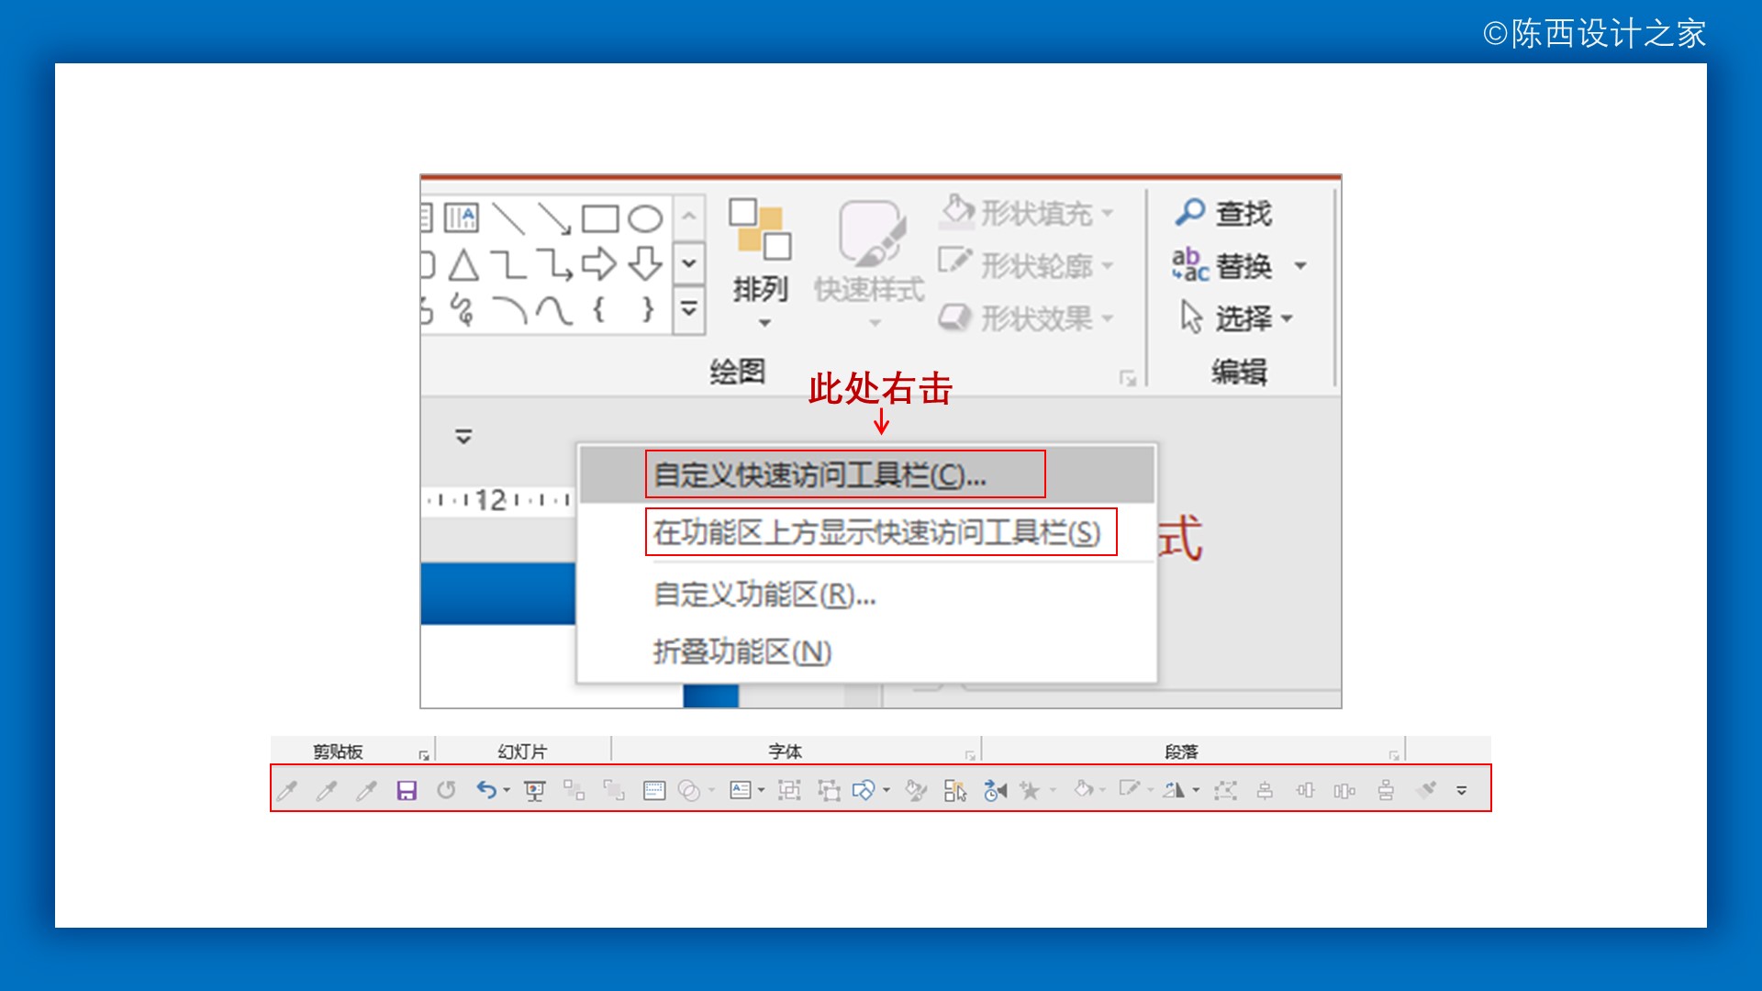Open the 绘图 group dialog launcher
The width and height of the screenshot is (1762, 991).
coord(1128,378)
